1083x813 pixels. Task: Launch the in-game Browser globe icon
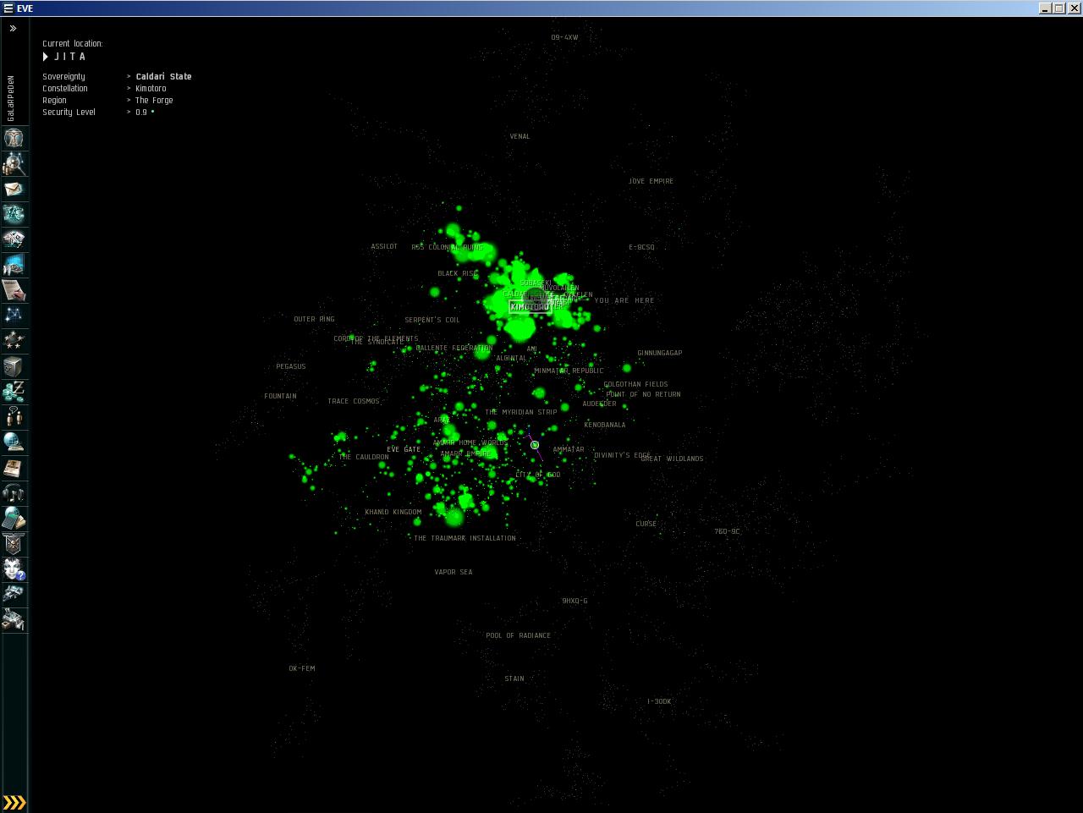point(14,442)
